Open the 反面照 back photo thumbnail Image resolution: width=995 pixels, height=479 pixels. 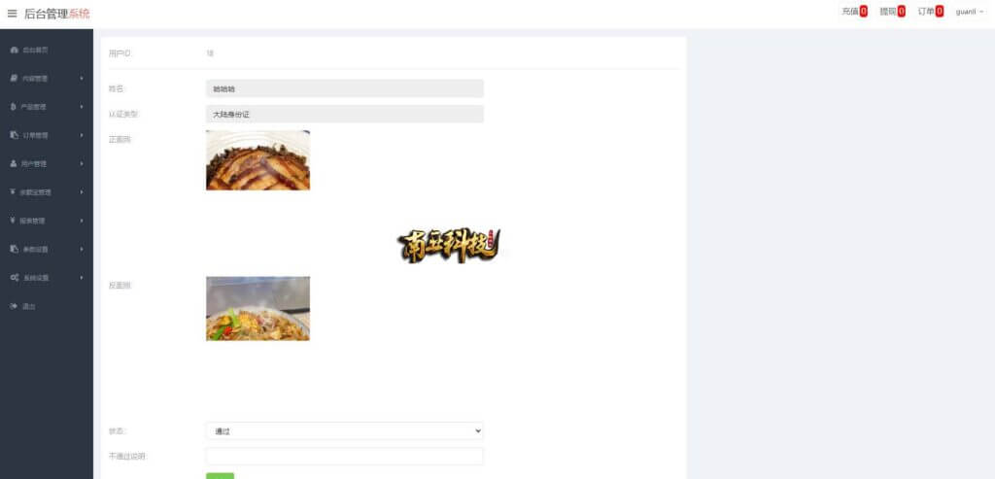(x=257, y=308)
